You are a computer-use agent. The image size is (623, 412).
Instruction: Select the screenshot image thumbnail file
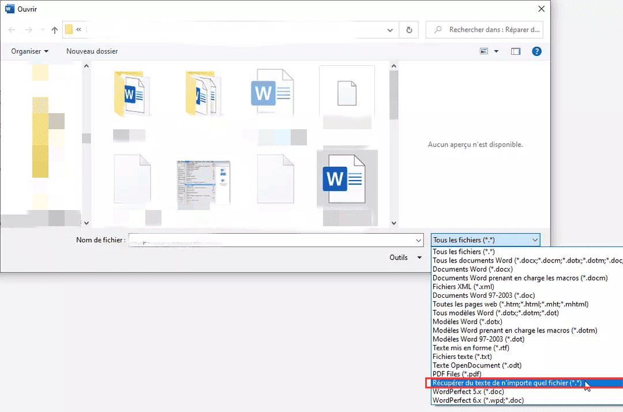pyautogui.click(x=203, y=182)
